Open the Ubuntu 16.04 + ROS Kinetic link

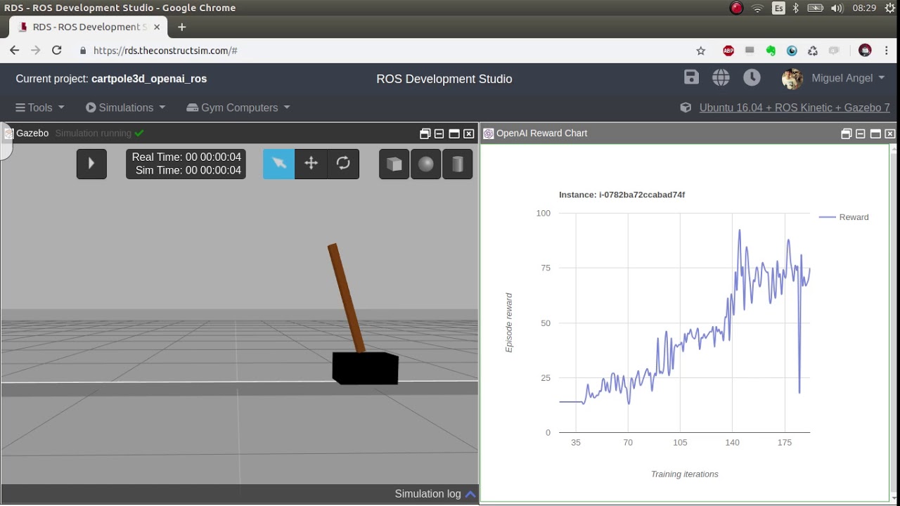click(795, 108)
